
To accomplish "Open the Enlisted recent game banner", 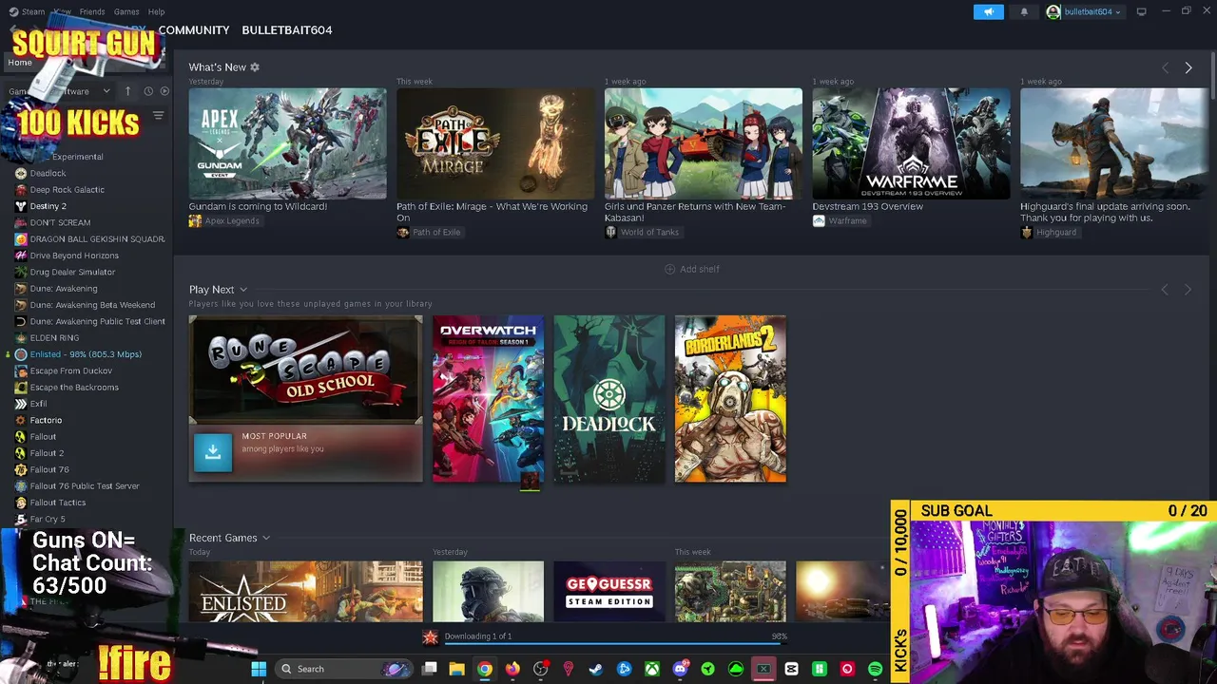I will pyautogui.click(x=305, y=592).
